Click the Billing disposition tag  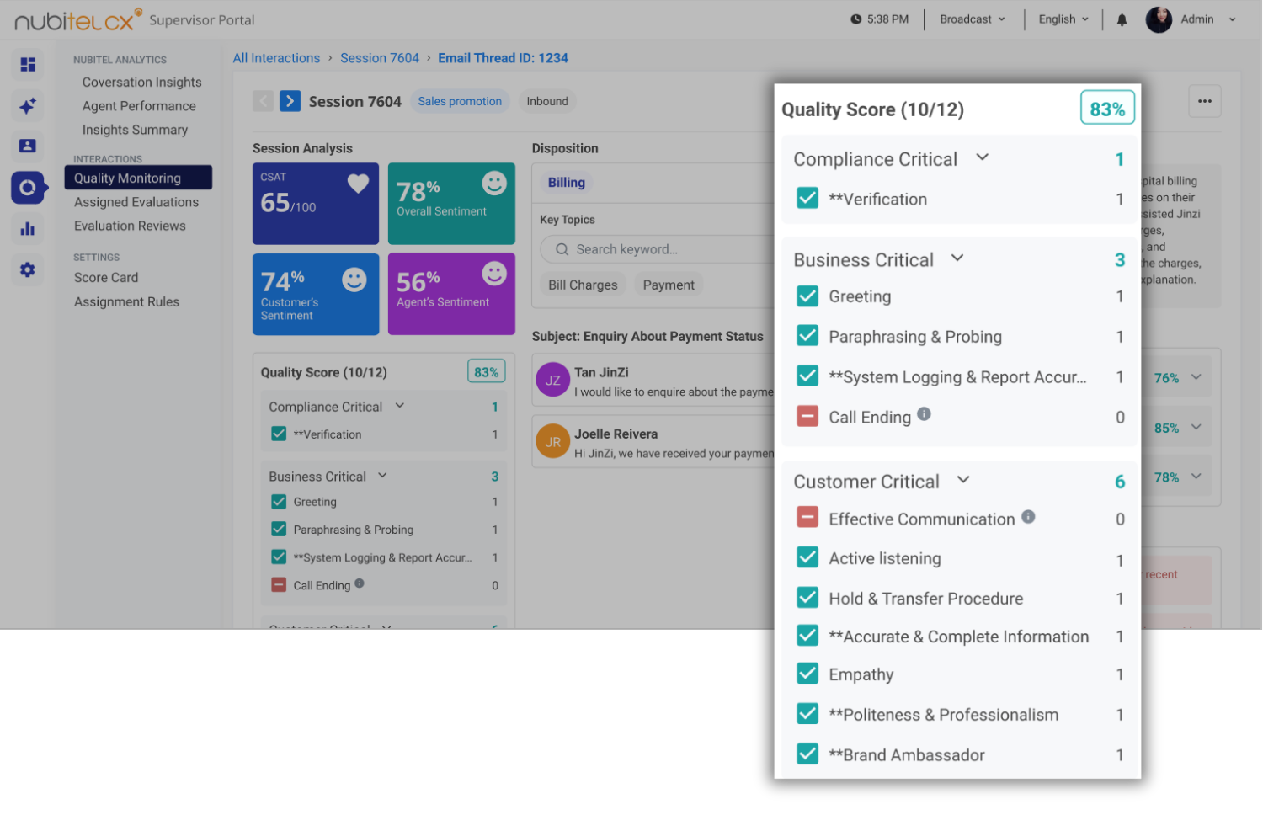pyautogui.click(x=566, y=183)
